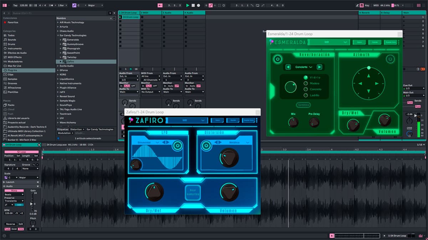Open Instruments category in the browser

coord(14,48)
